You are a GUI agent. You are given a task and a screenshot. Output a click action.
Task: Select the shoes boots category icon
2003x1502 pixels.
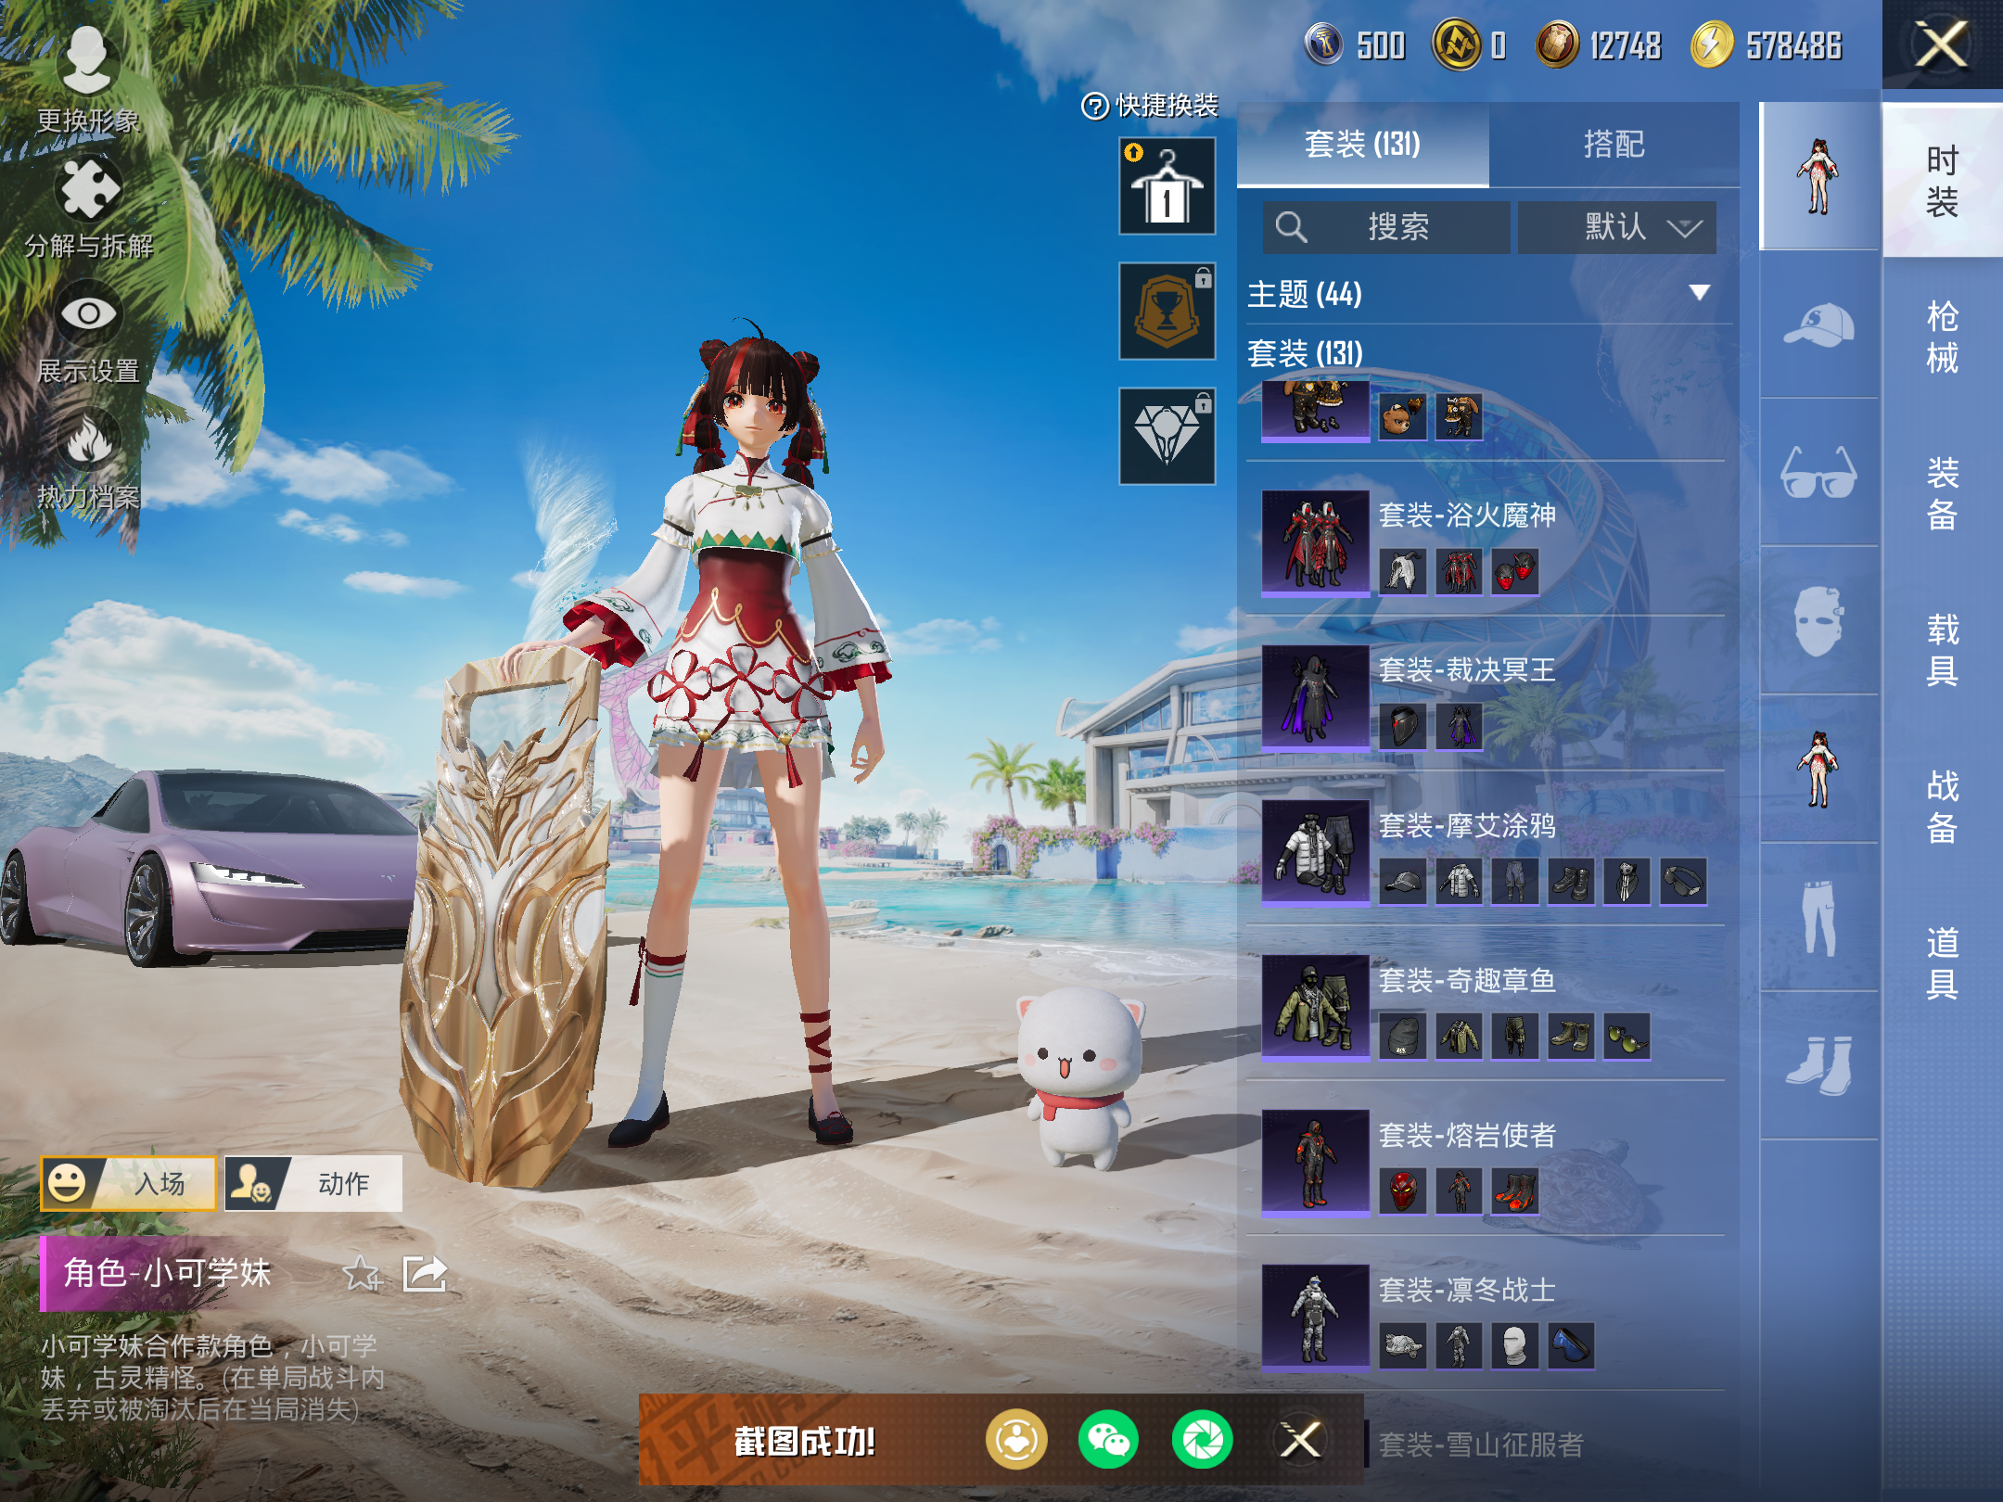click(x=1819, y=1066)
